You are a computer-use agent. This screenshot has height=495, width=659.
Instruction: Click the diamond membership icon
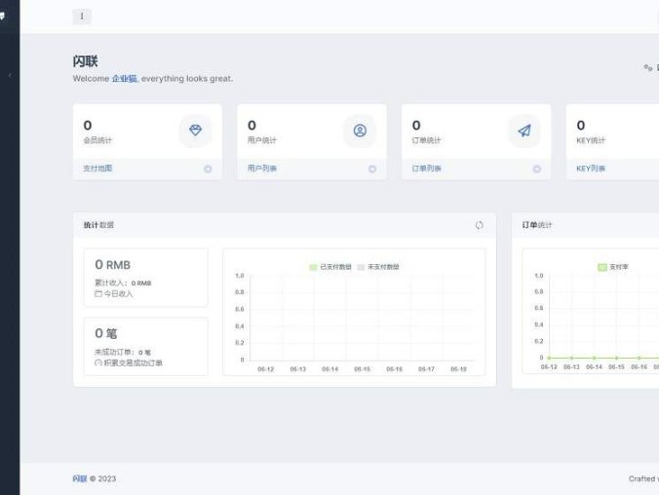pos(195,131)
